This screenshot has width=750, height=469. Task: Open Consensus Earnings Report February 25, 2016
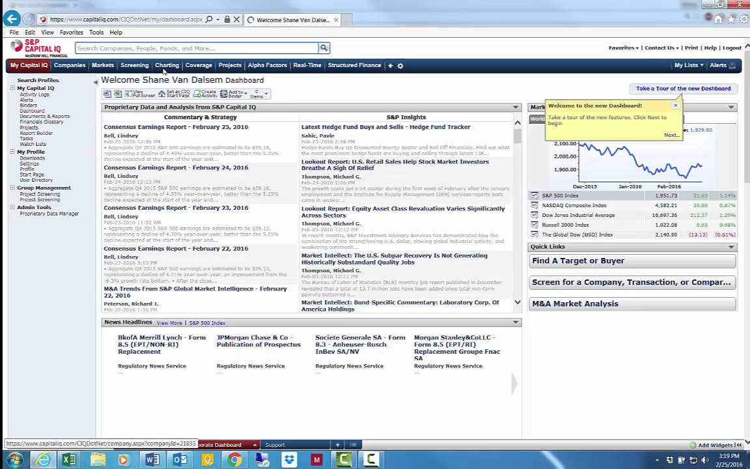(x=176, y=127)
